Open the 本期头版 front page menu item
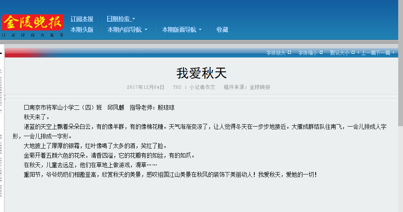Viewport: 403px width, 212px height. [82, 30]
